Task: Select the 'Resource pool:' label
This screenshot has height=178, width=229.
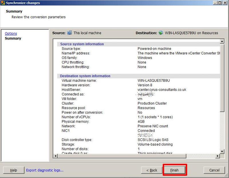Action: tap(74, 108)
